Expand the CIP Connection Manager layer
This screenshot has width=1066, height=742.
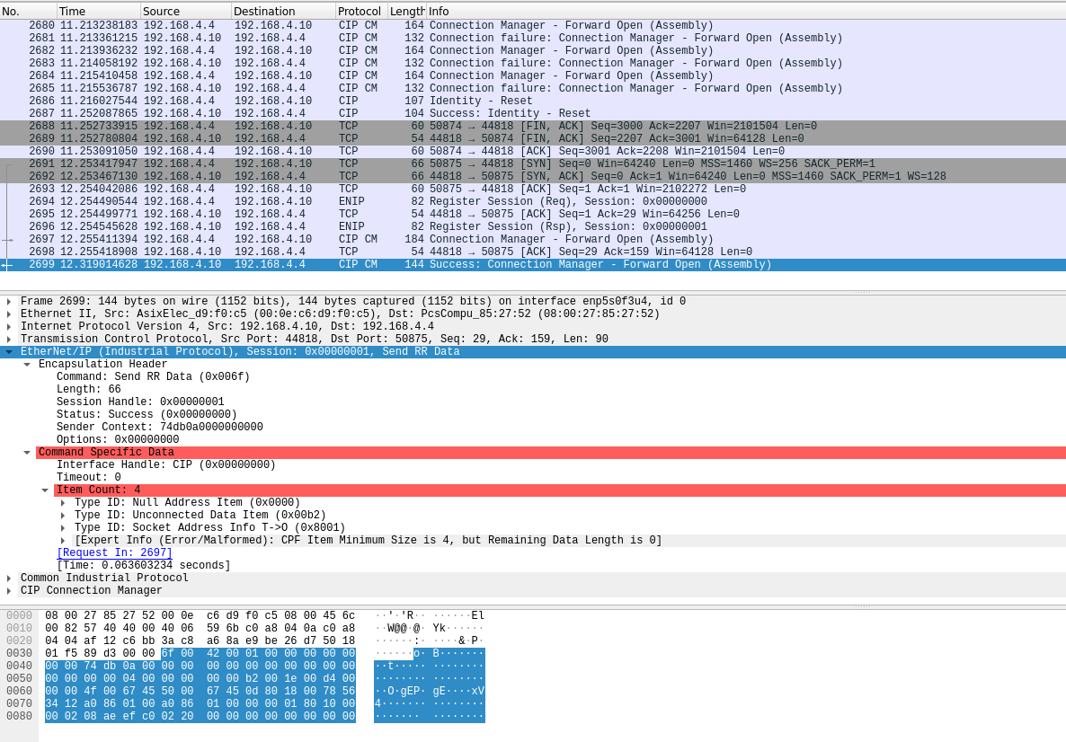pos(8,590)
